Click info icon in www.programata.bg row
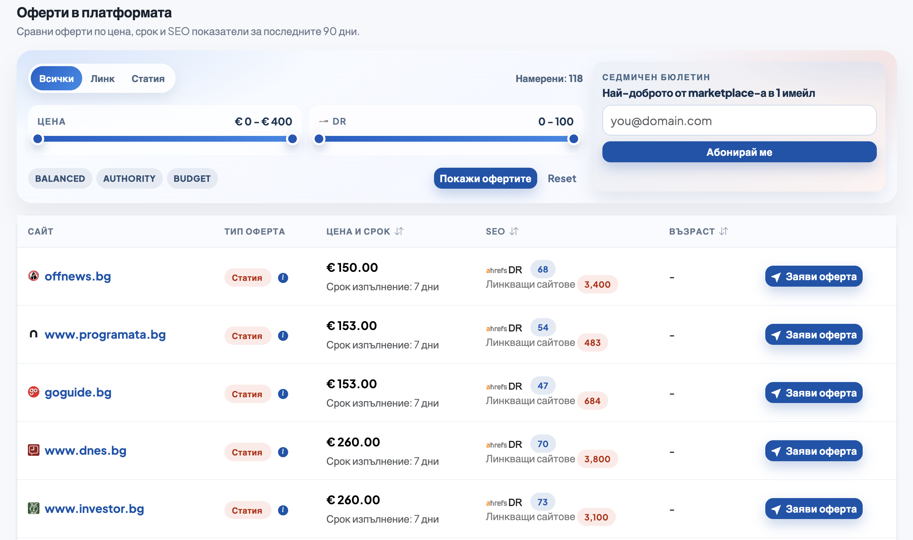Screen dimensions: 913x540 (x=283, y=335)
